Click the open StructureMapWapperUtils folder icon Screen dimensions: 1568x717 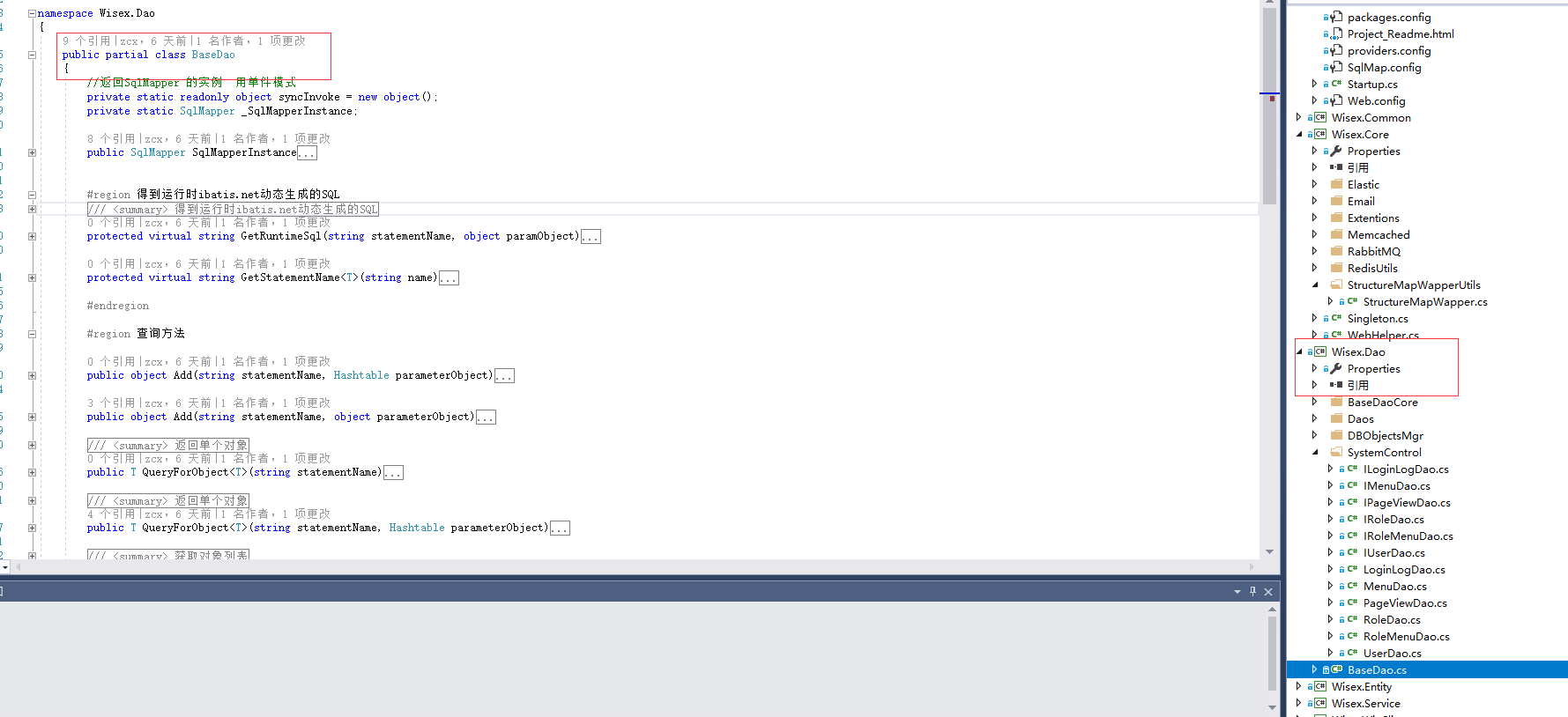coord(1336,285)
